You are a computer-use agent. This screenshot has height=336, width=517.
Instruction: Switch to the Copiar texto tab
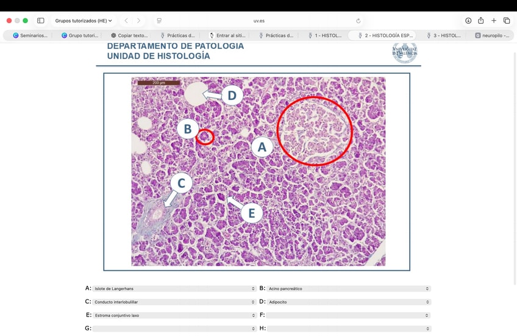[129, 35]
